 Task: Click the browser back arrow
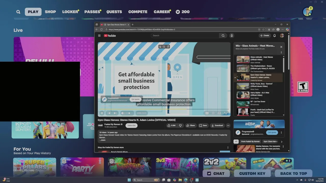[97, 29]
